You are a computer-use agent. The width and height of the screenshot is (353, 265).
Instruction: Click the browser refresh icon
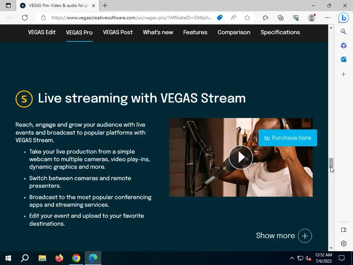point(25,18)
